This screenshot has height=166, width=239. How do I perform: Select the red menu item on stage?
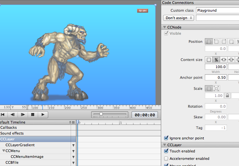tap(143, 11)
